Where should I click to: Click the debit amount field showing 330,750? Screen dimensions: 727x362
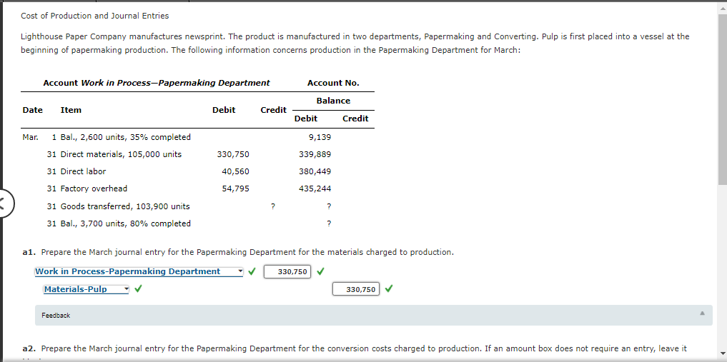pos(287,272)
